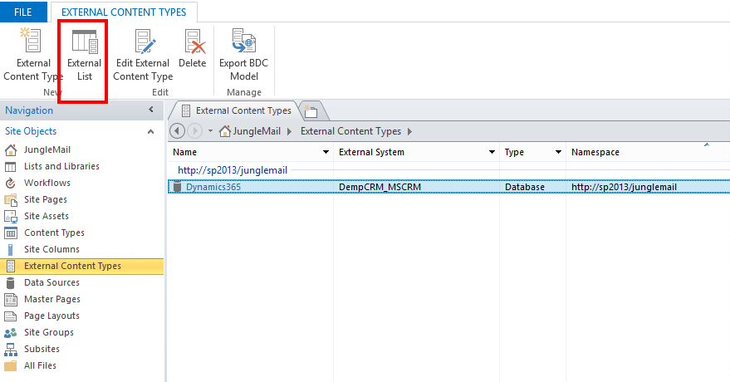Open Data Sources

pyautogui.click(x=51, y=282)
